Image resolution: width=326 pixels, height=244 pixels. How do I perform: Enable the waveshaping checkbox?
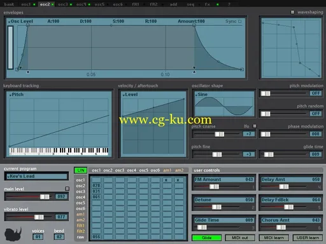click(x=292, y=12)
